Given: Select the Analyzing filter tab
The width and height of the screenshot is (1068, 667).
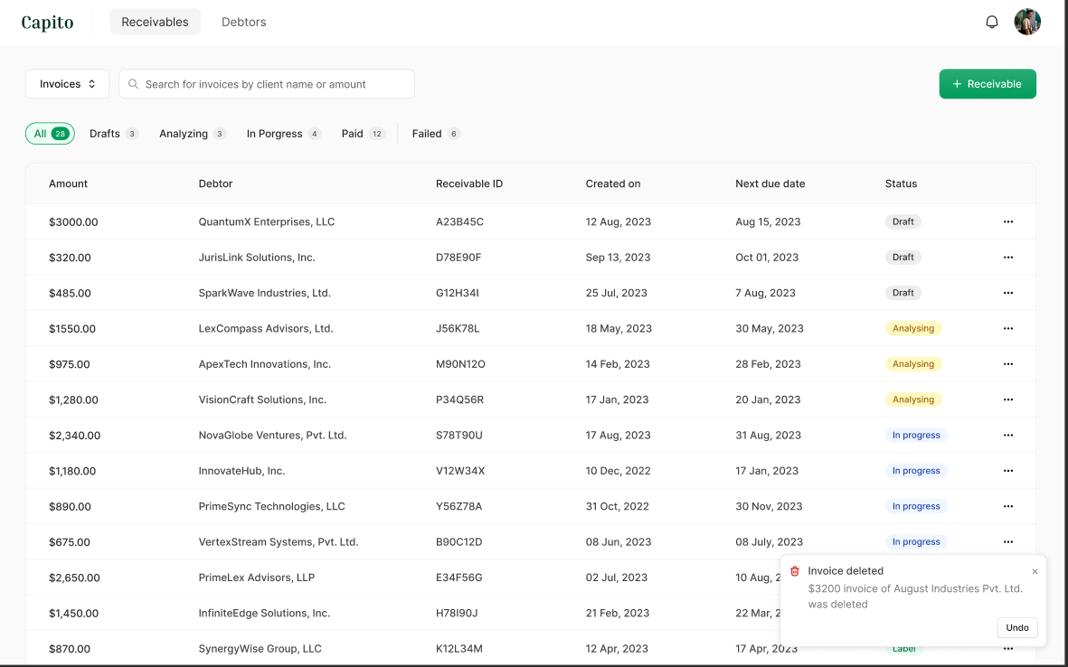Looking at the screenshot, I should click(x=192, y=134).
